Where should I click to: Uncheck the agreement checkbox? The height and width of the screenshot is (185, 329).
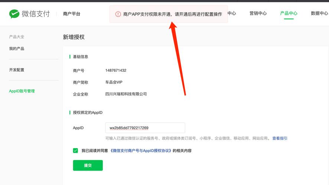(75, 151)
